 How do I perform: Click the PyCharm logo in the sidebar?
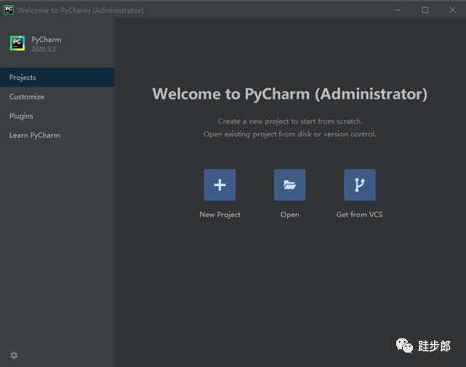pyautogui.click(x=17, y=43)
